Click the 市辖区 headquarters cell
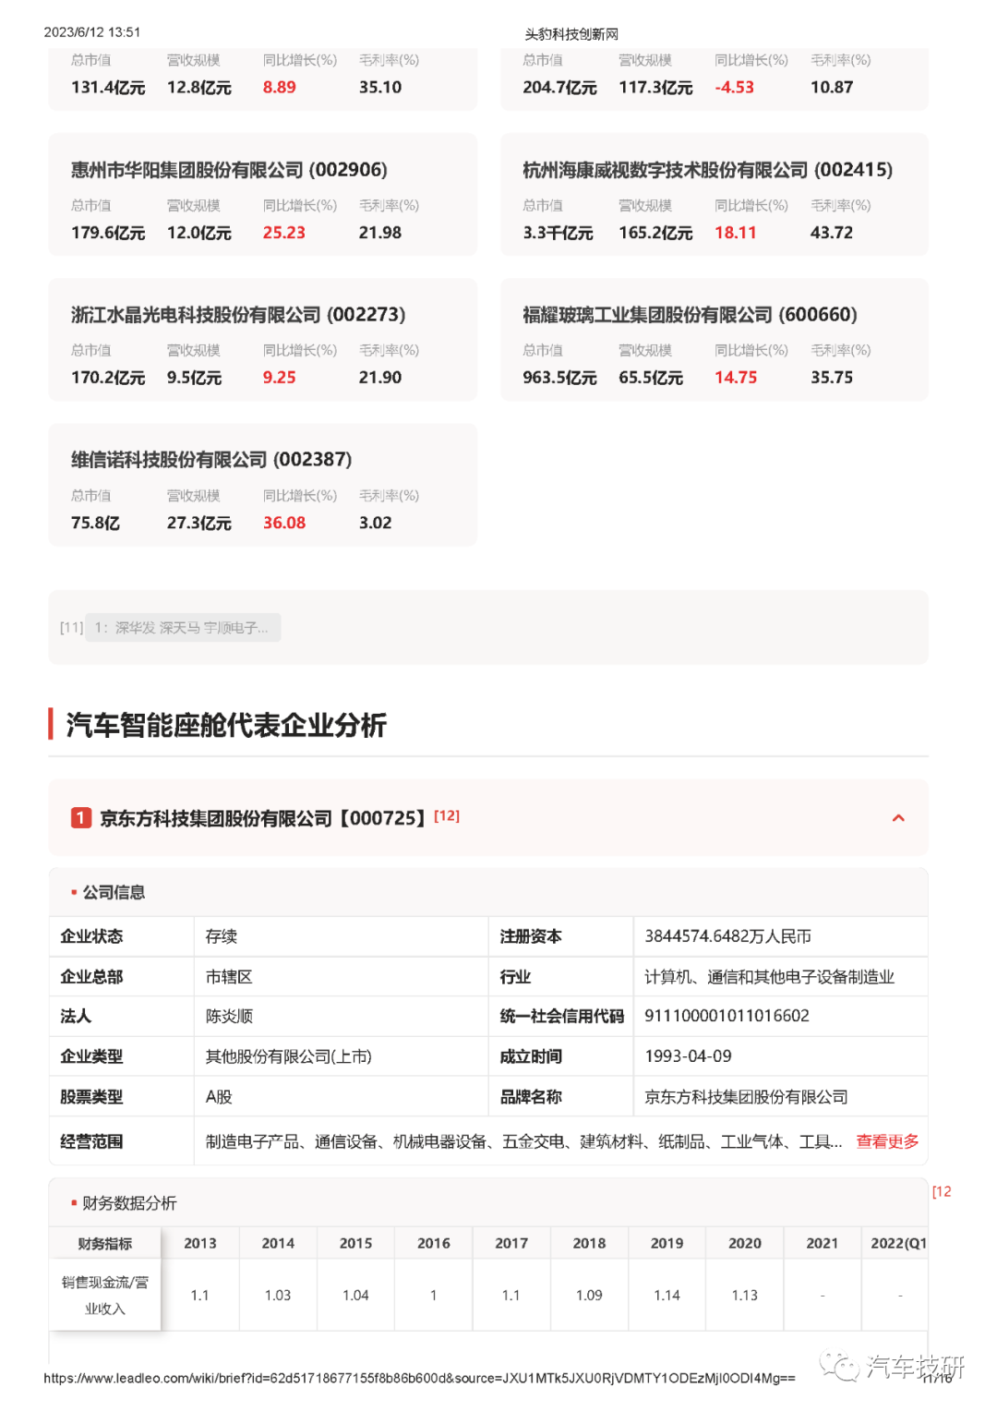 pos(229,977)
